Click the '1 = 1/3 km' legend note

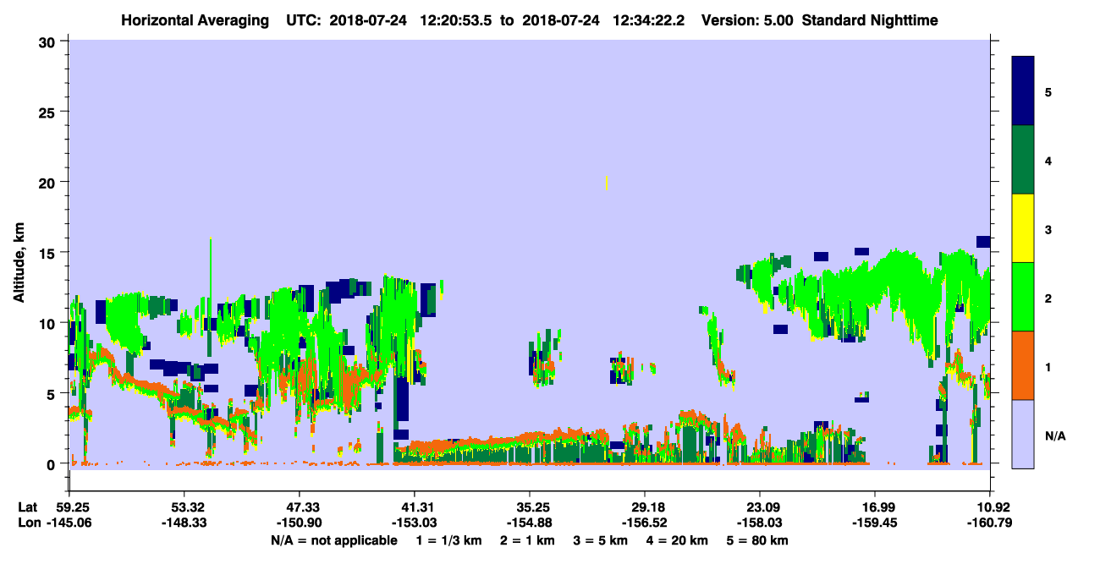pyautogui.click(x=449, y=540)
